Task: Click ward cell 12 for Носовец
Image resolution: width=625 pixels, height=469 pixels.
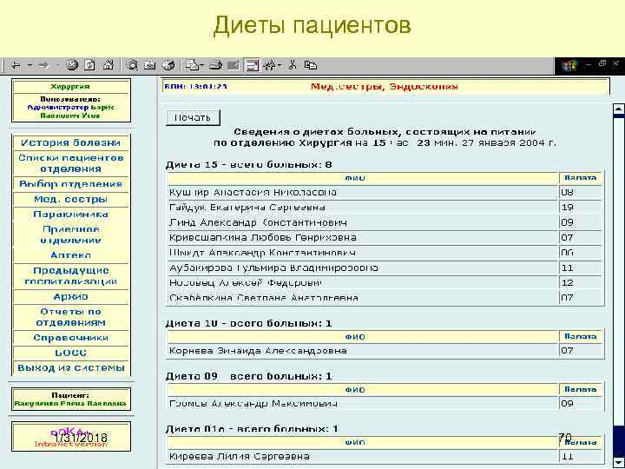Action: point(581,283)
